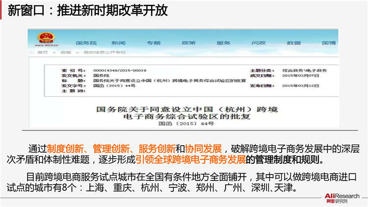Click the index number 000014349/2015-00019

coord(119,71)
